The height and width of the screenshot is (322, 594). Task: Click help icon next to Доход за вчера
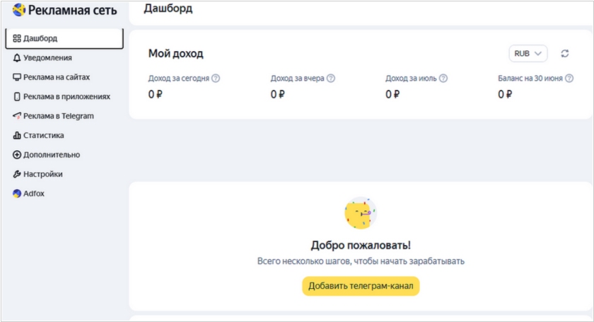coord(331,78)
